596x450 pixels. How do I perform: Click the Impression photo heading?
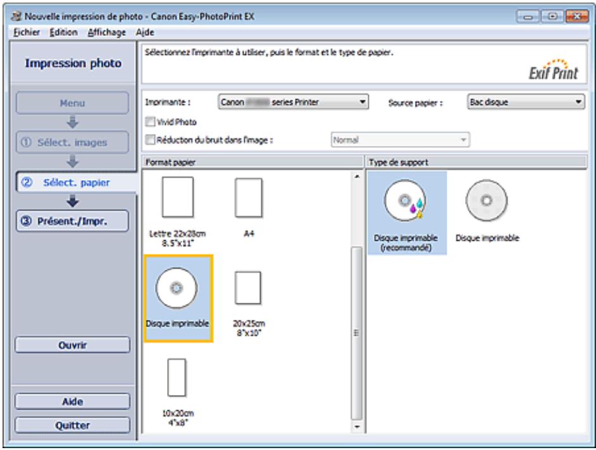(73, 63)
